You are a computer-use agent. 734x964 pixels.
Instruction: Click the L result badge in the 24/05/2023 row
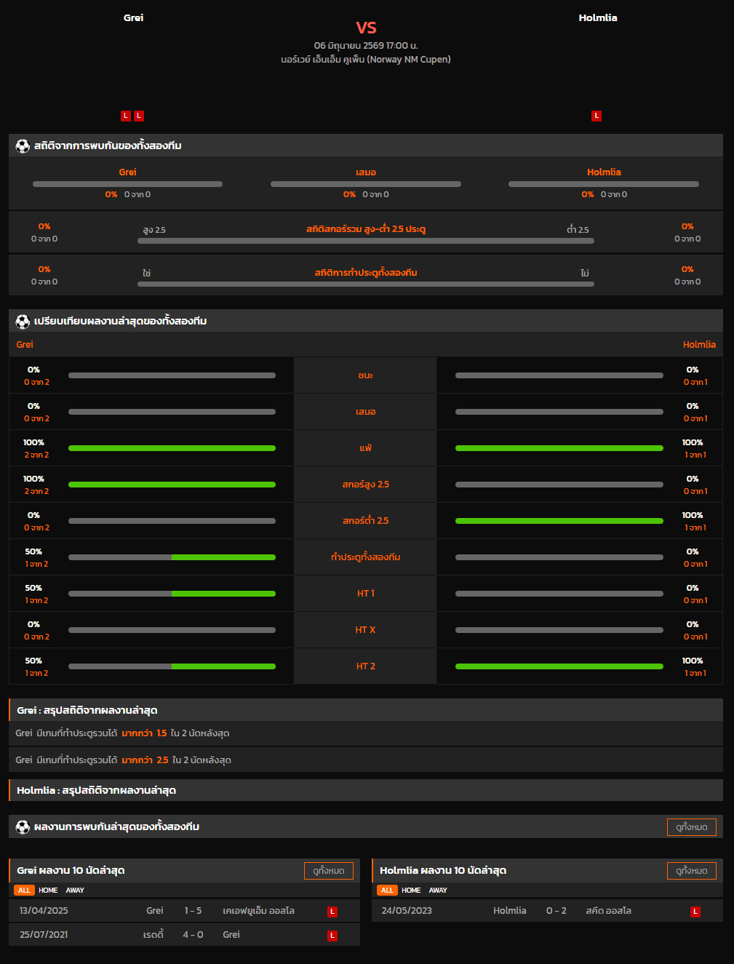point(695,912)
